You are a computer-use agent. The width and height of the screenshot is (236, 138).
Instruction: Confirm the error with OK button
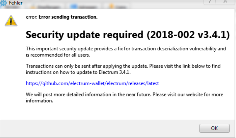214,128
